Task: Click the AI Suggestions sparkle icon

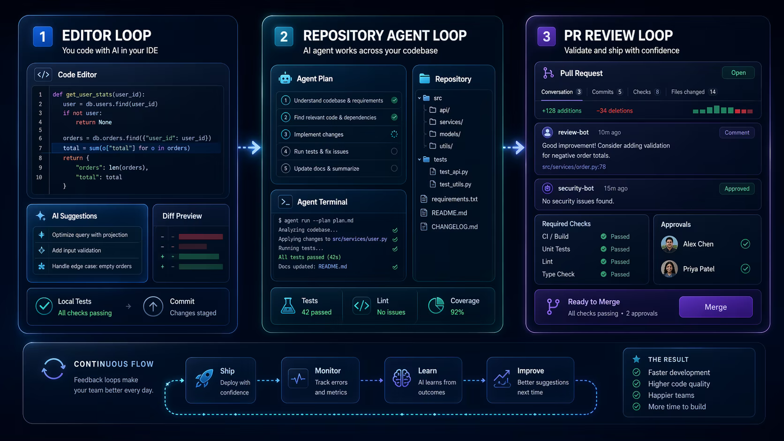Action: (x=41, y=216)
